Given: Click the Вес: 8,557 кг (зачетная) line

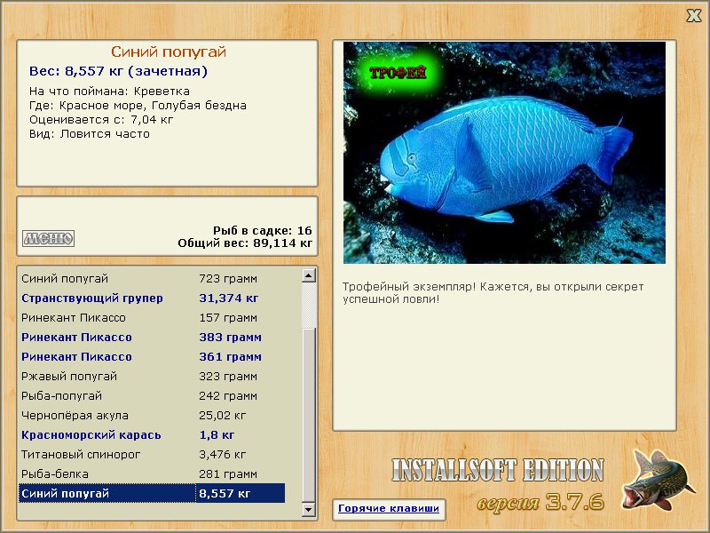Looking at the screenshot, I should coord(118,71).
